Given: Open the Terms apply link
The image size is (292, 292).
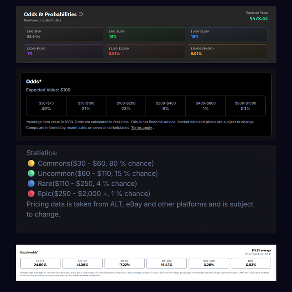Looking at the screenshot, I should (142, 128).
